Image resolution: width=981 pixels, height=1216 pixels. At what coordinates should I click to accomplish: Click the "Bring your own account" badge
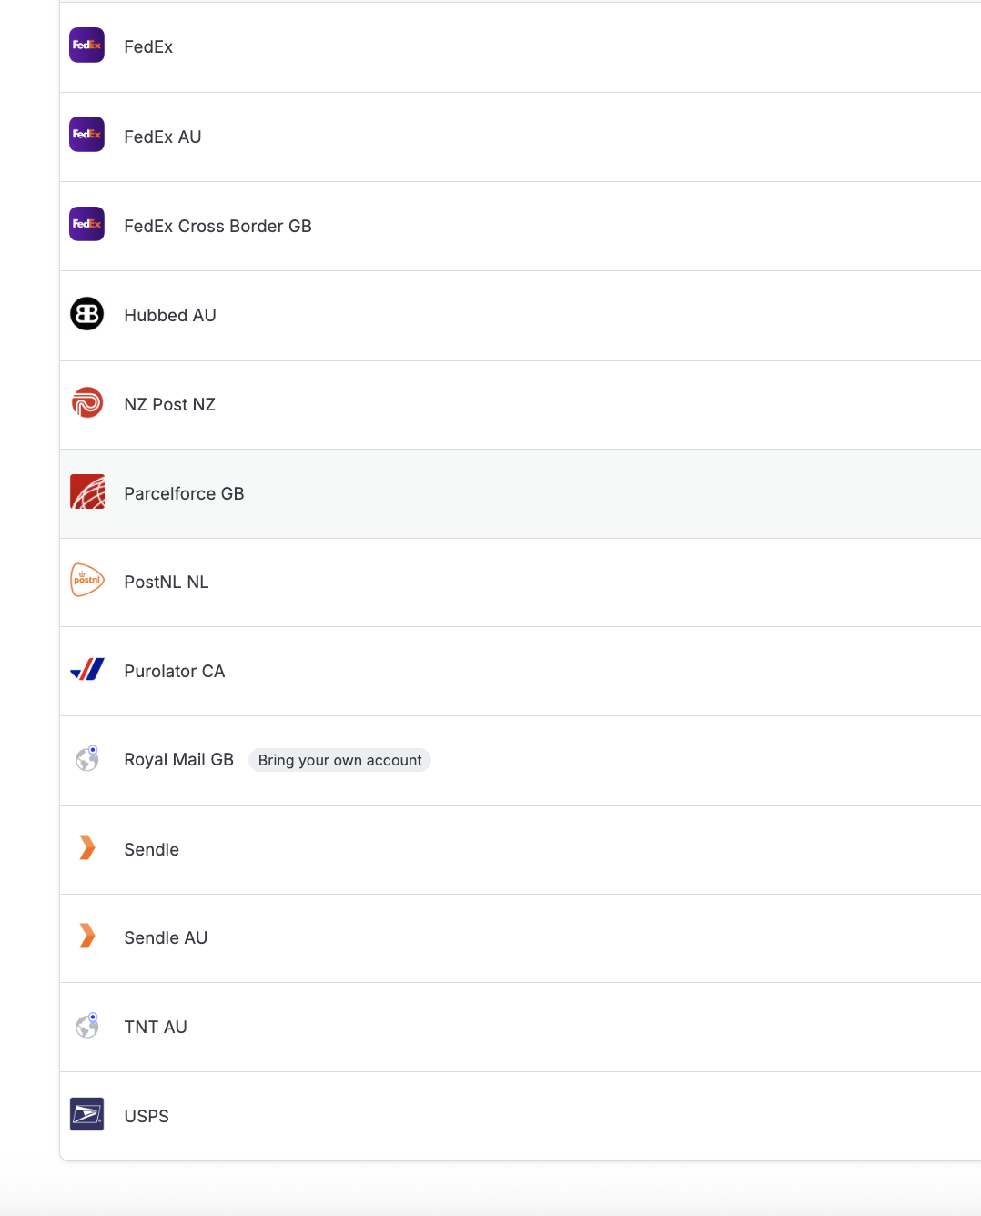tap(339, 760)
